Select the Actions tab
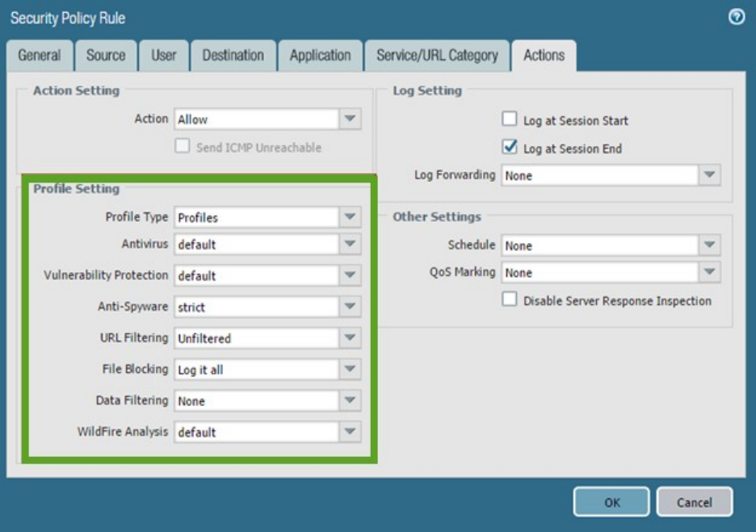 coord(544,56)
